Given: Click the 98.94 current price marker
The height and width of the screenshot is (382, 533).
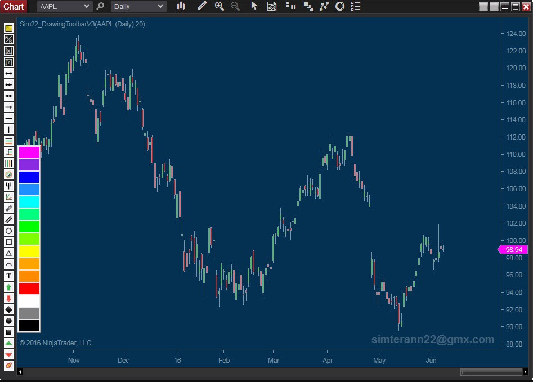Looking at the screenshot, I should coord(513,249).
